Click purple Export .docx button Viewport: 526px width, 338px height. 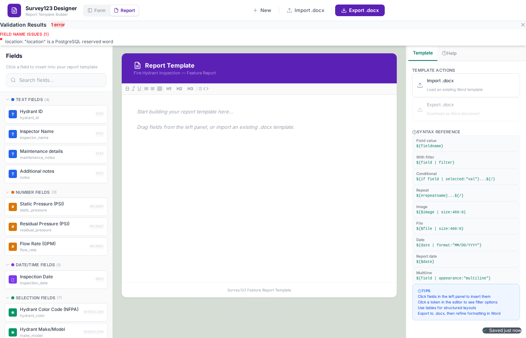point(360,11)
